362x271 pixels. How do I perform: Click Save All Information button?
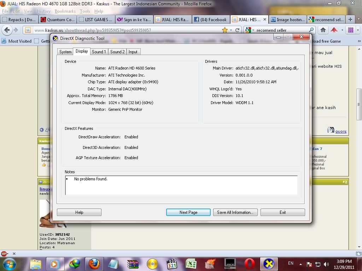click(235, 212)
